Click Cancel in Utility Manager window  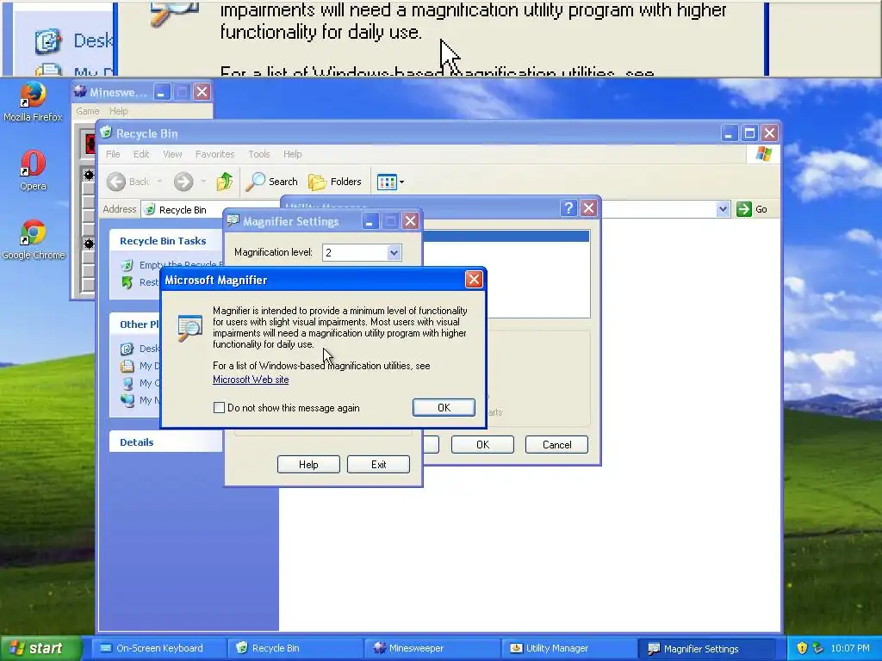pos(557,445)
